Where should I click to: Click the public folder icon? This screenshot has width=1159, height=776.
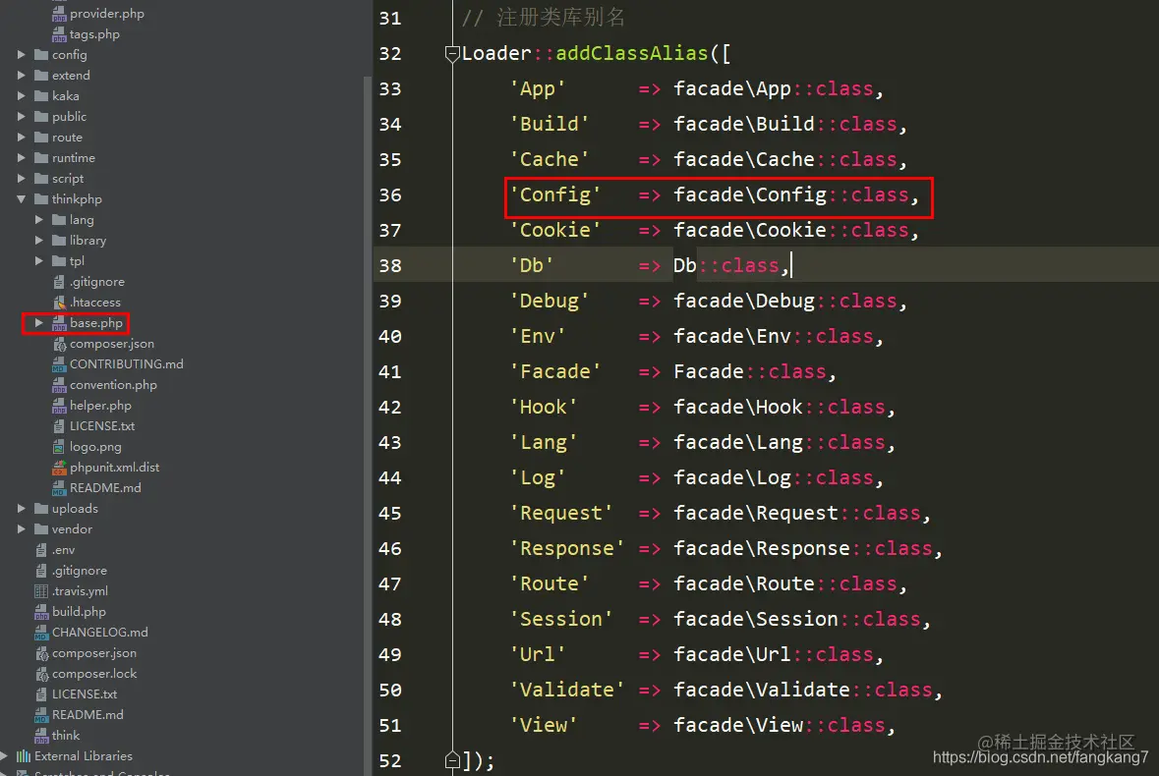pos(41,117)
